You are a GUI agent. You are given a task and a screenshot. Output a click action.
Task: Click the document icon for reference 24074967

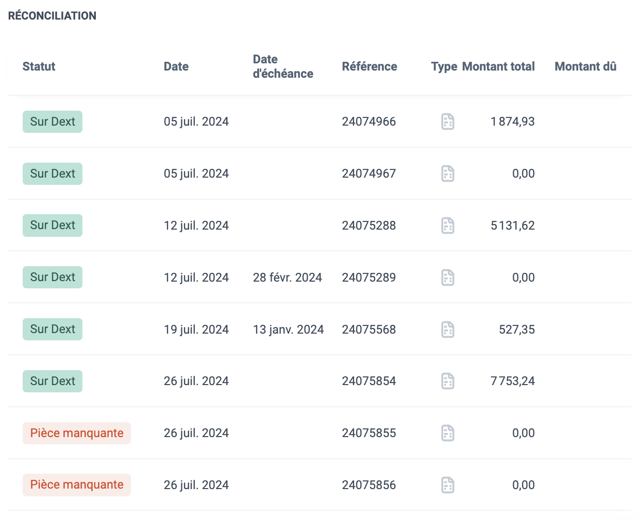[448, 174]
